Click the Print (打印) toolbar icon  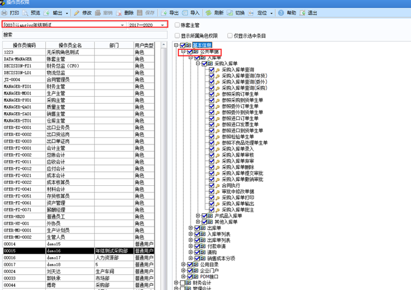4,13
